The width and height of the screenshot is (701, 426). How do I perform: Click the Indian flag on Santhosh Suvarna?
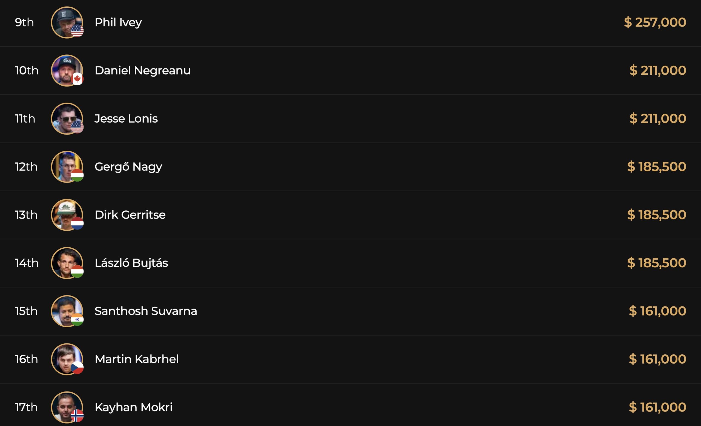tap(77, 319)
